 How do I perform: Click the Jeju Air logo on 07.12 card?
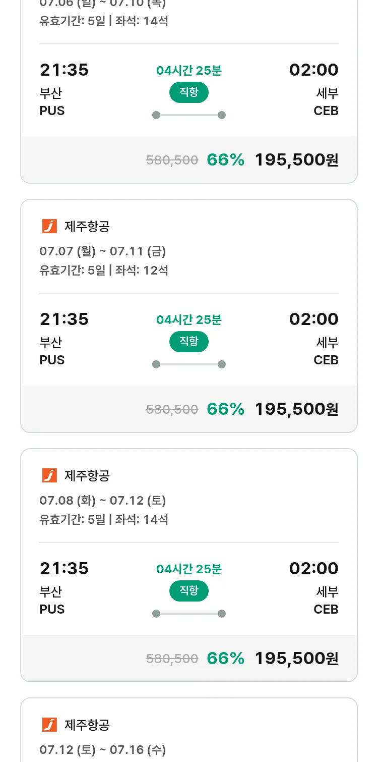tap(49, 725)
